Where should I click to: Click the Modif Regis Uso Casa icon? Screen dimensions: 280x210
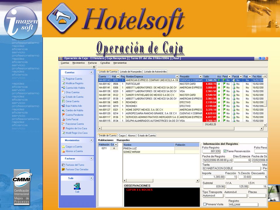[x=63, y=133]
